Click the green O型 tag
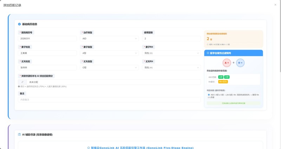 click(227, 77)
